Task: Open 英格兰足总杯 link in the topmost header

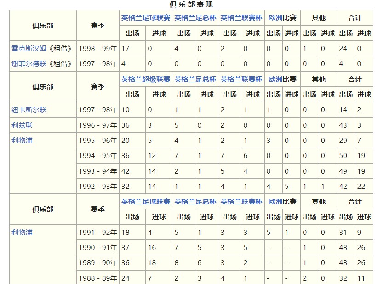Action: tap(195, 17)
